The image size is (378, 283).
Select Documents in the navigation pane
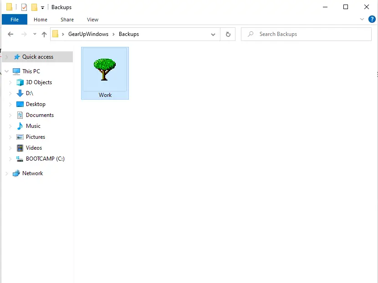[x=40, y=115]
